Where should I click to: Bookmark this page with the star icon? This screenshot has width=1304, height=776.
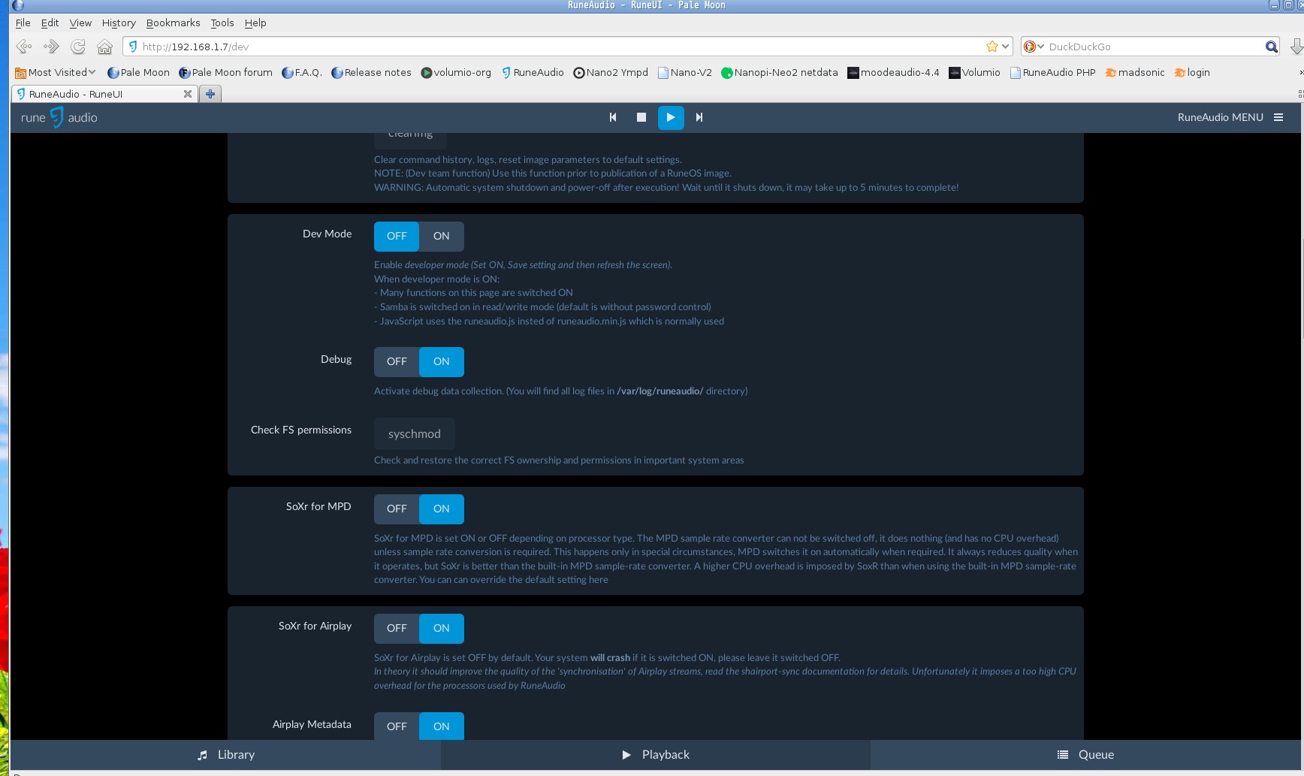tap(992, 47)
